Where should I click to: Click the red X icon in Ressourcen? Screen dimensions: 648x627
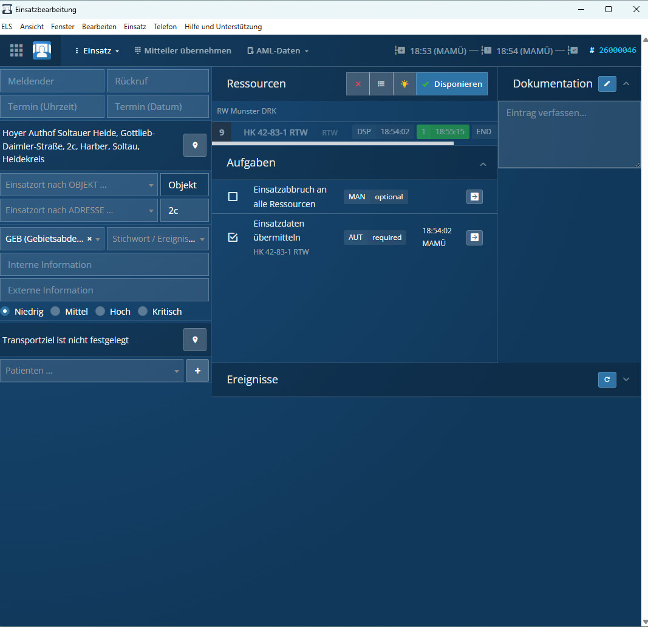tap(358, 84)
